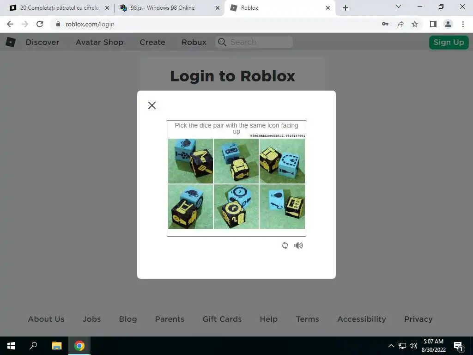
Task: Open the Chrome profile menu
Action: point(448,24)
